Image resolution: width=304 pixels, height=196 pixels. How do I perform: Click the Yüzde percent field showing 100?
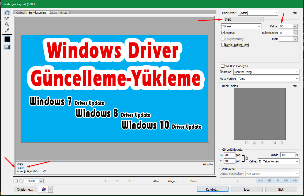point(288,155)
